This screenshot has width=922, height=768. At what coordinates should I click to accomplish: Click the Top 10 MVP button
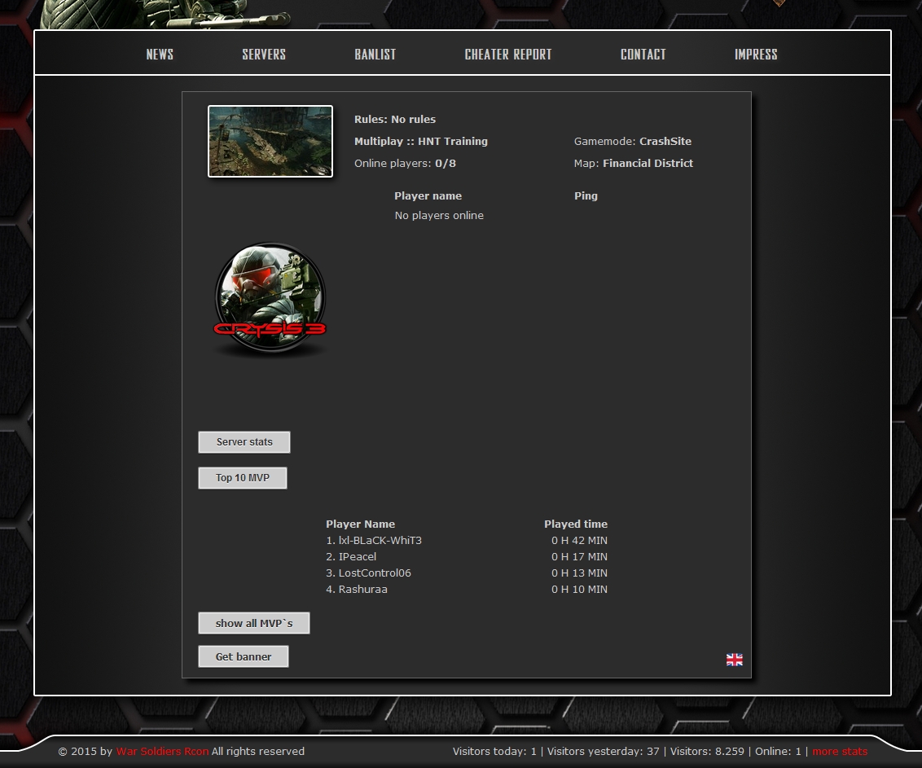(243, 478)
